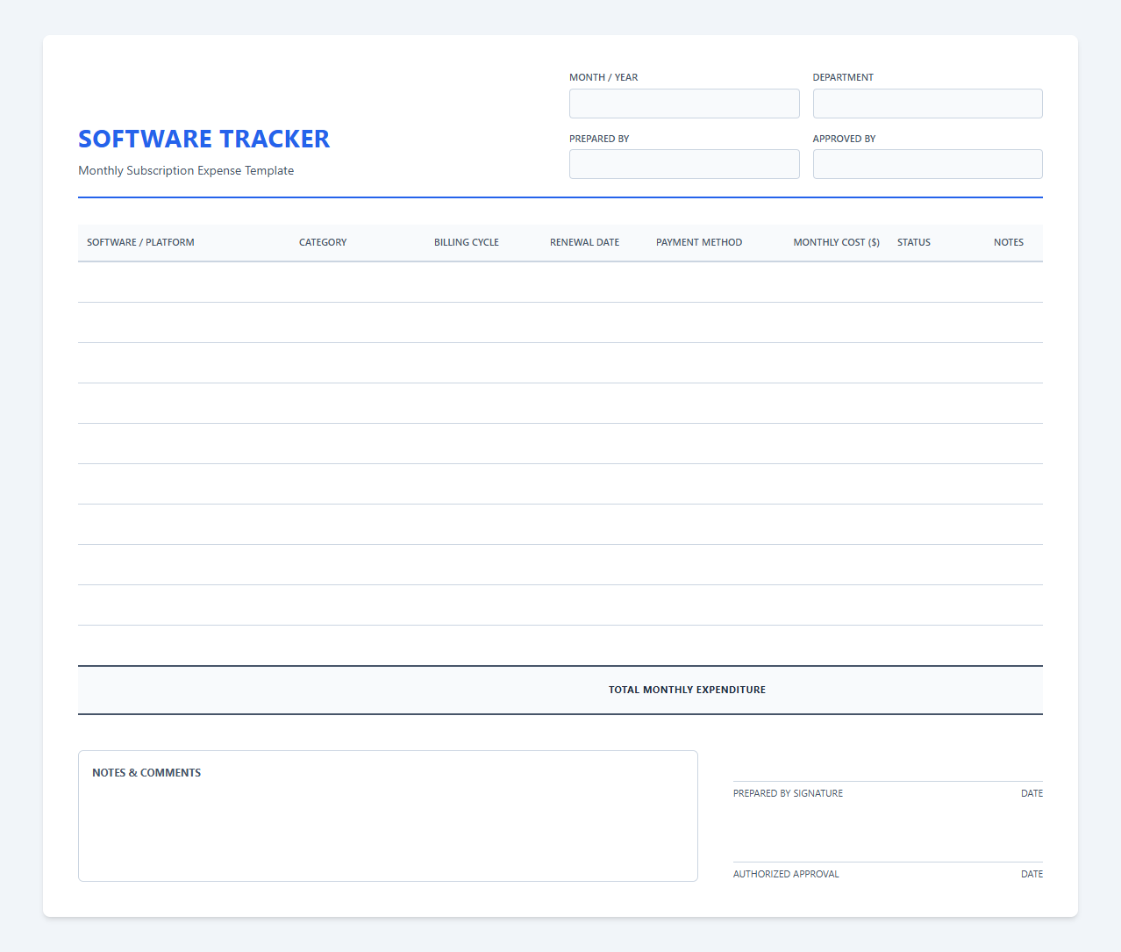This screenshot has width=1121, height=952.
Task: Click the Total Monthly Expenditure label
Action: [x=687, y=690]
